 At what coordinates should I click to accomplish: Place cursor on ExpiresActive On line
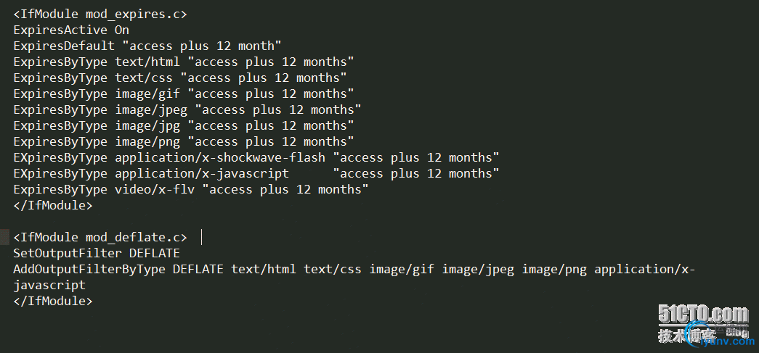point(71,30)
